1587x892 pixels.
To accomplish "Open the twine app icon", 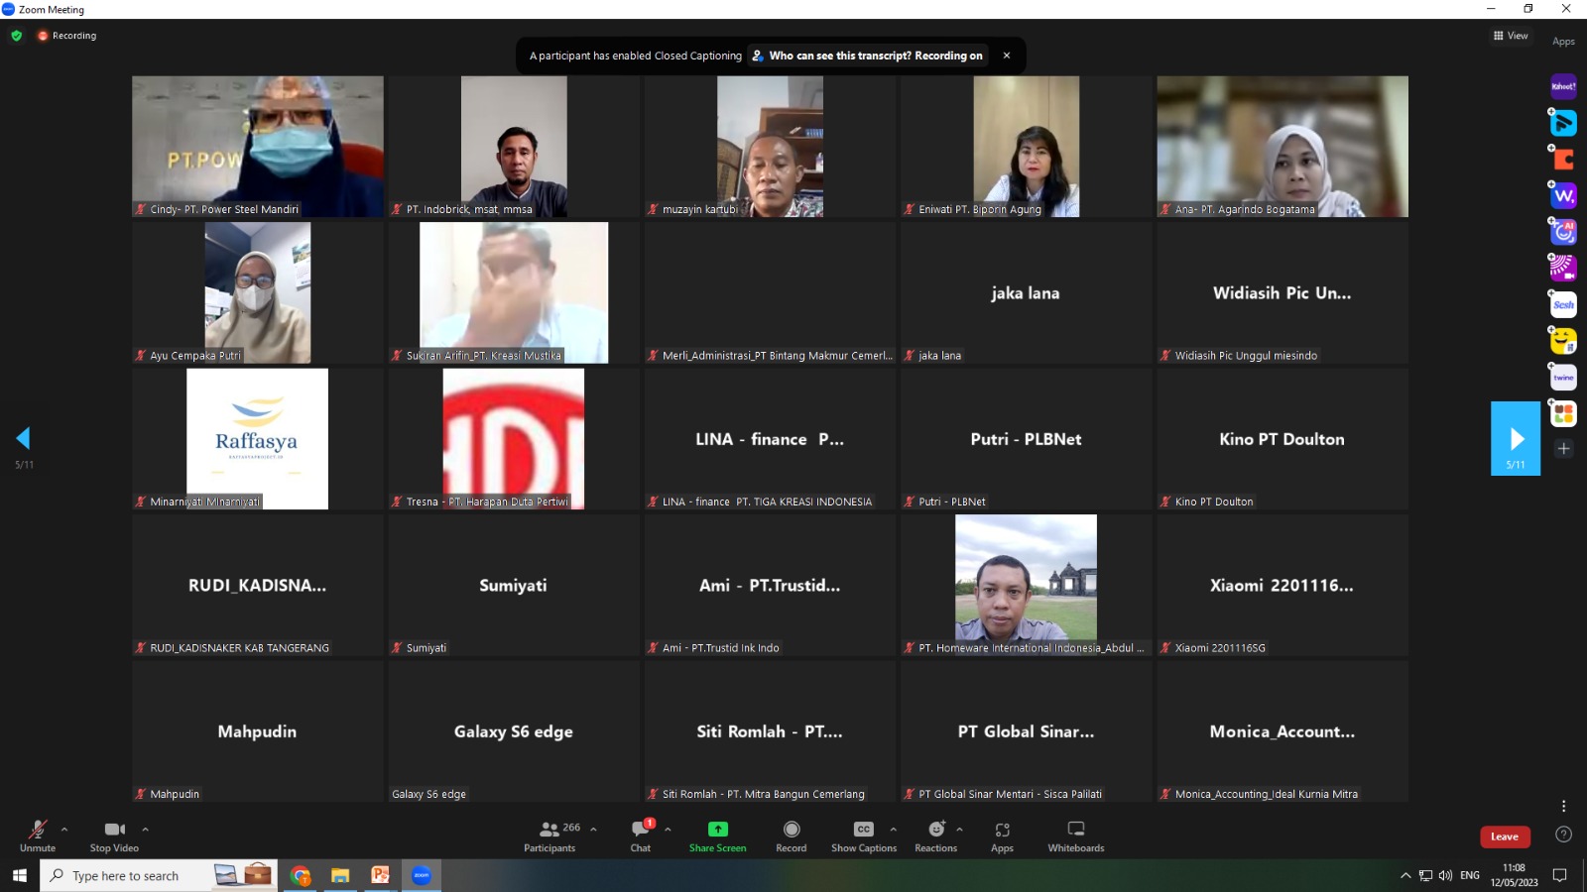I will [x=1563, y=378].
